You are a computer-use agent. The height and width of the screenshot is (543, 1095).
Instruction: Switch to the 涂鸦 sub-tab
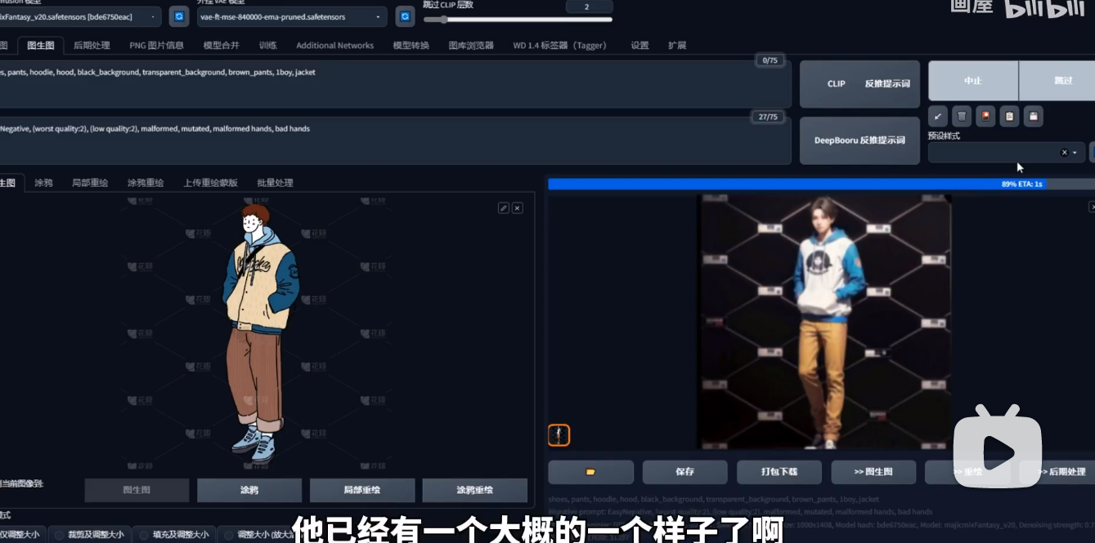43,183
